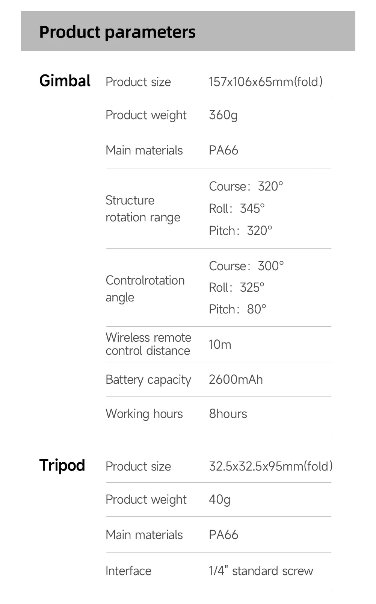
Task: Click the Pitch: 320° value
Action: pyautogui.click(x=240, y=230)
